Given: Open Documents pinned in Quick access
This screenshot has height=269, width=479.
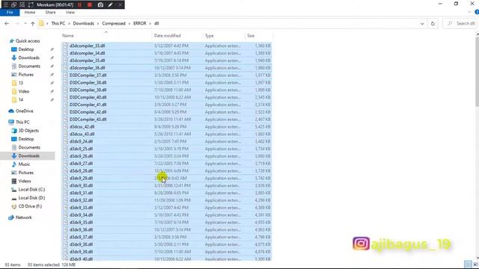Looking at the screenshot, I should click(29, 67).
